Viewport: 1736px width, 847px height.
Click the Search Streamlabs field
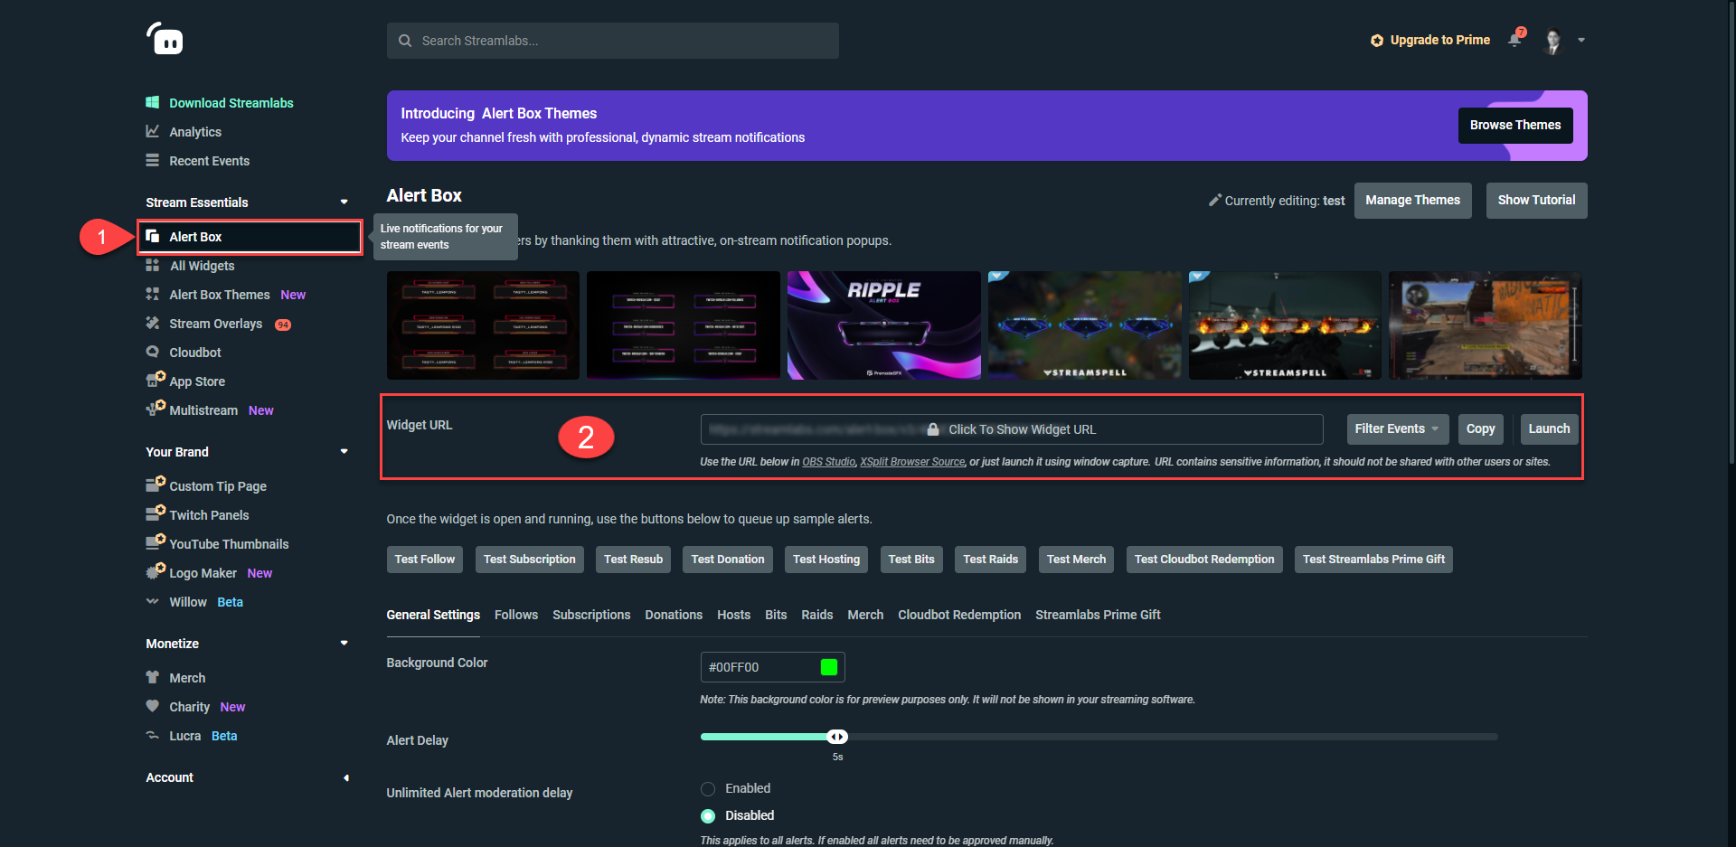pos(613,41)
